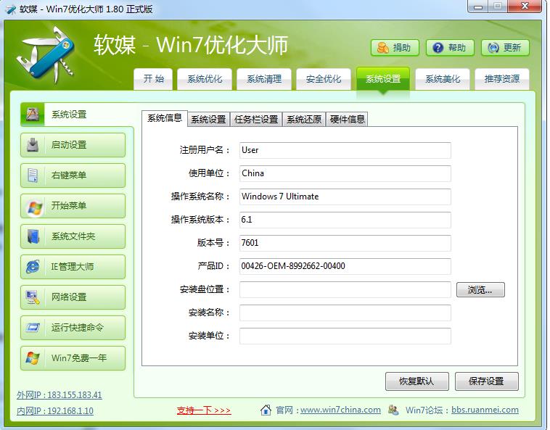550x430 pixels.
Task: Select the 系统信息 sub-tab
Action: pyautogui.click(x=165, y=118)
